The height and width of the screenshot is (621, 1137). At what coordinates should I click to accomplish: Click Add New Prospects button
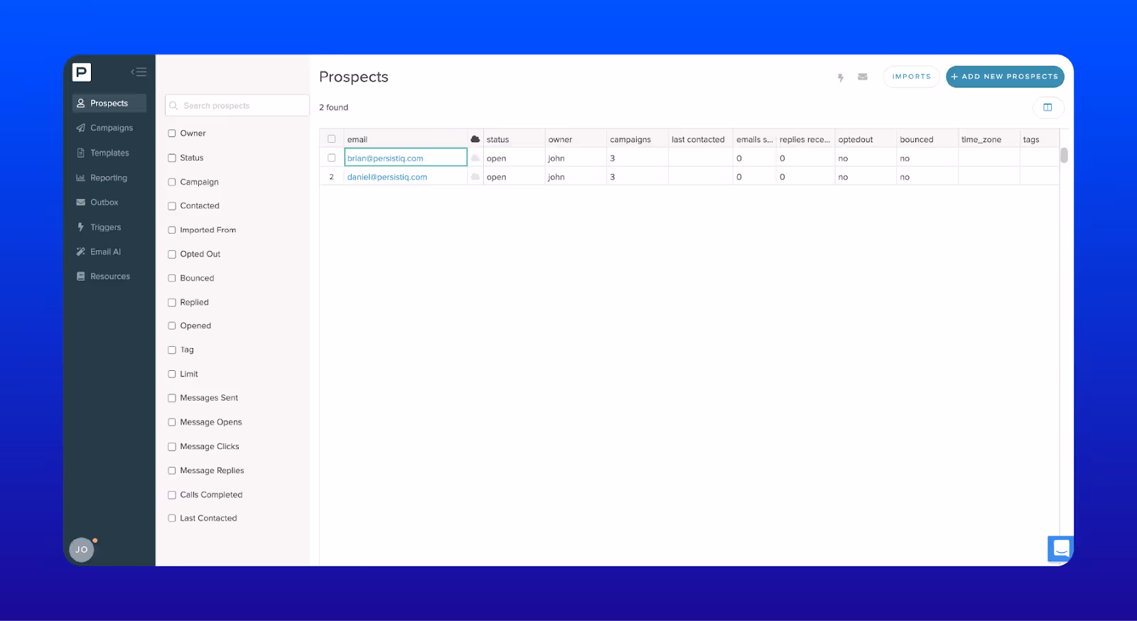[1005, 77]
